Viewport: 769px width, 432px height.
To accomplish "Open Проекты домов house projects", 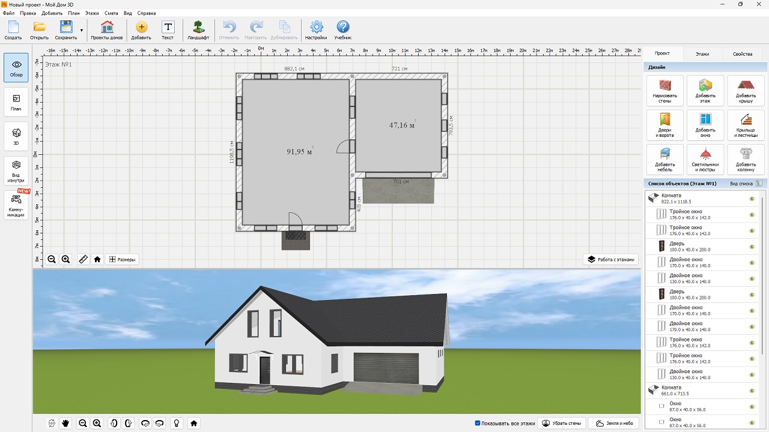I will point(107,29).
